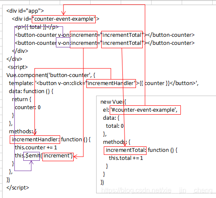Click the return { line
Screen dimensions: 216x198
click(x=22, y=99)
